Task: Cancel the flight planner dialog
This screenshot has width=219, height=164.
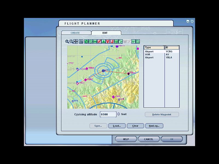Action: [x=149, y=139]
